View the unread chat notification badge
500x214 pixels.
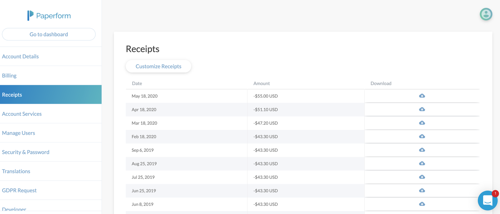[495, 193]
